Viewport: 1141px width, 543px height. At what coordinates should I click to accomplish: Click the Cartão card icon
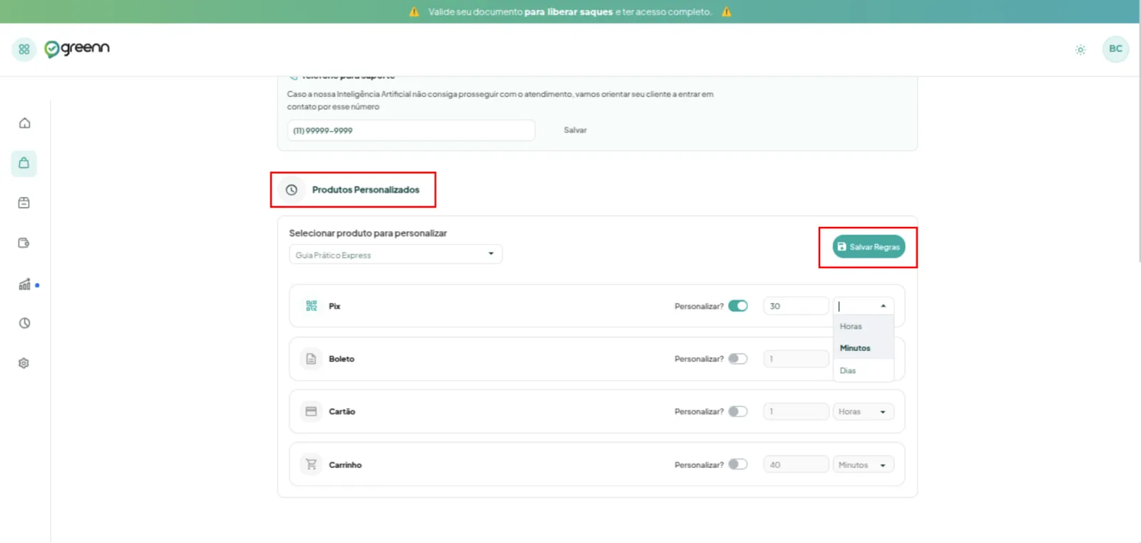click(x=311, y=412)
